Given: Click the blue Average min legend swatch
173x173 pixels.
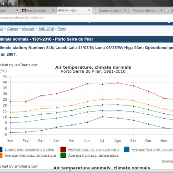Looking at the screenshot, I should [x=127, y=150].
